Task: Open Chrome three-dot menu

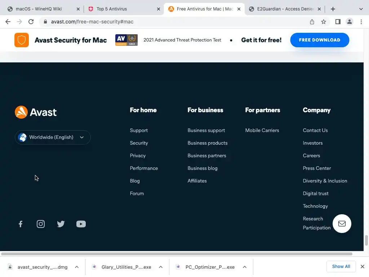Action: click(361, 22)
